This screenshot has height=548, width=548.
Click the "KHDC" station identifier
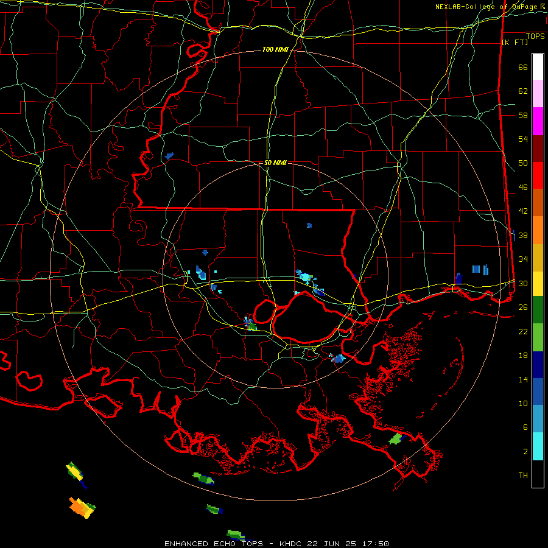291,544
